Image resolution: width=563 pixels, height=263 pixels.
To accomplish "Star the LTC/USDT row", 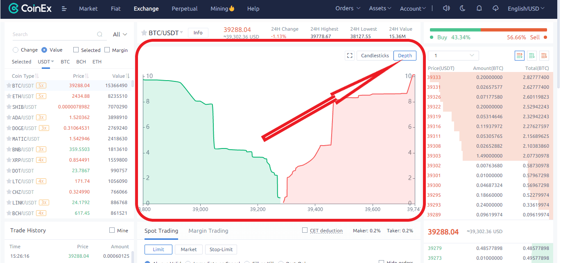I will 9,181.
